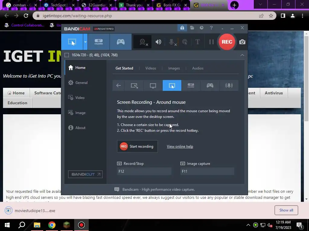Open Video settings in sidebar

[85, 98]
